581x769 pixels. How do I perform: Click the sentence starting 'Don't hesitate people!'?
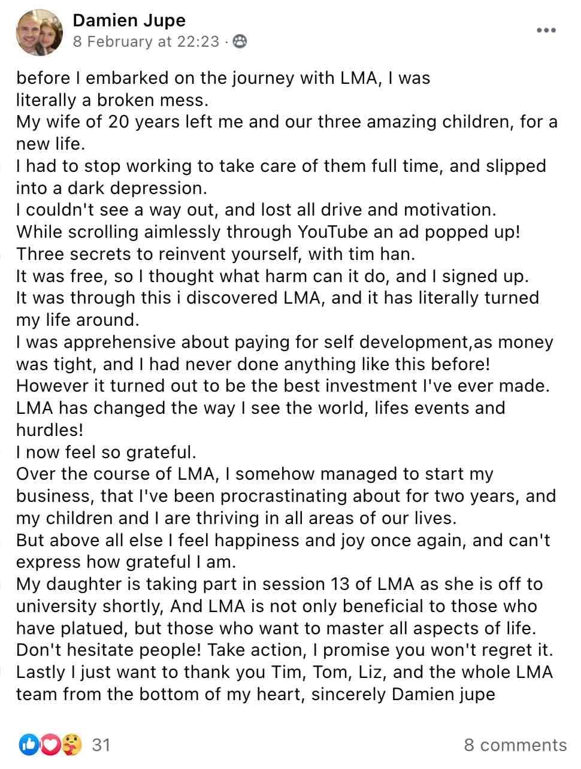(285, 650)
